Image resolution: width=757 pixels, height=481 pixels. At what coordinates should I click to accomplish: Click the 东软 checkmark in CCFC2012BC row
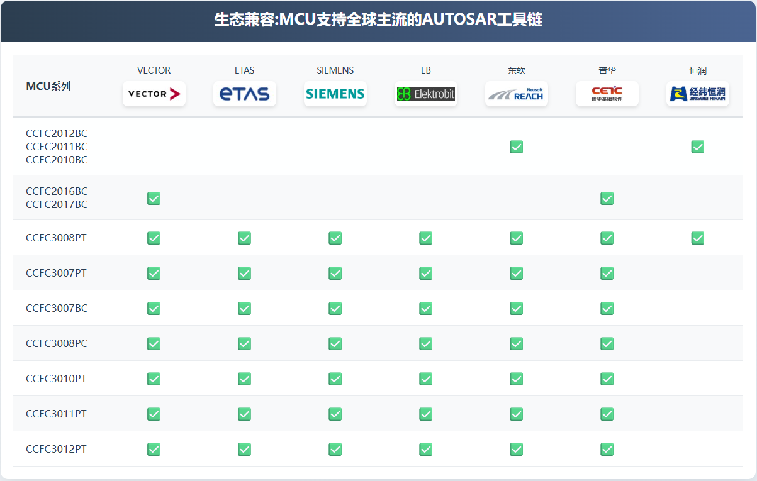click(517, 147)
